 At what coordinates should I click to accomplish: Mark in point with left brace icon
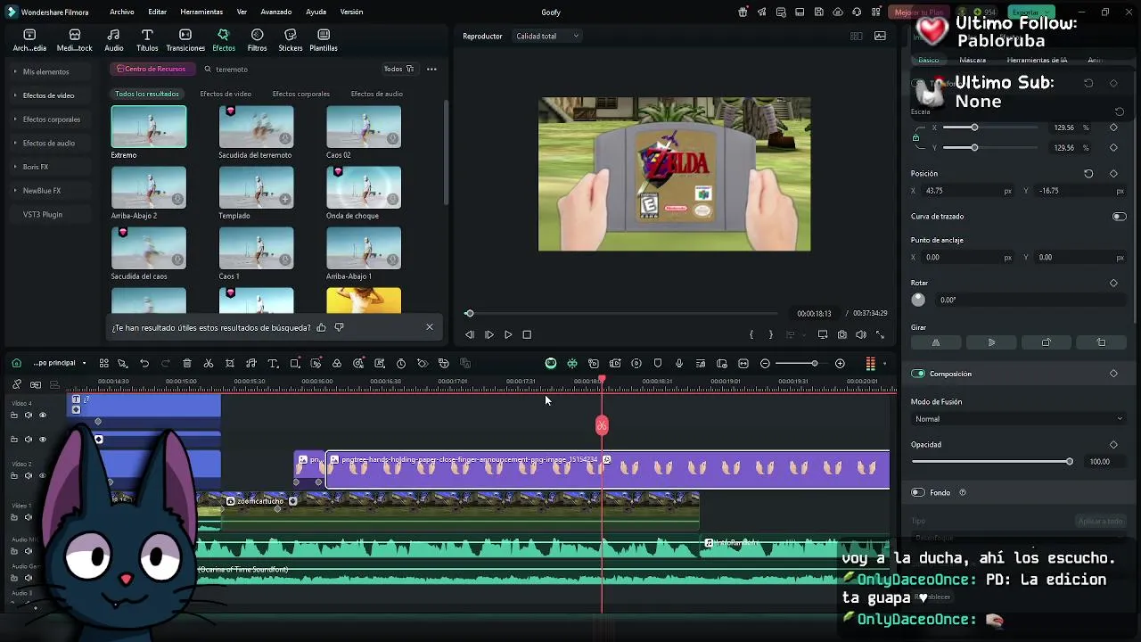tap(751, 335)
